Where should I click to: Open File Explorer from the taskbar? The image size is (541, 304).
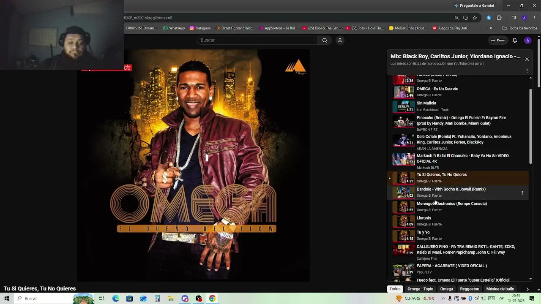[171, 299]
